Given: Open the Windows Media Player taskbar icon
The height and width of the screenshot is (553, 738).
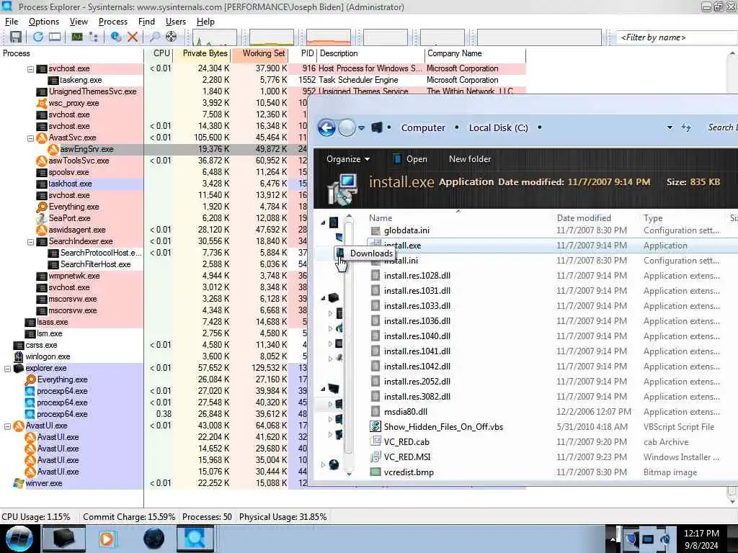Looking at the screenshot, I should [107, 539].
